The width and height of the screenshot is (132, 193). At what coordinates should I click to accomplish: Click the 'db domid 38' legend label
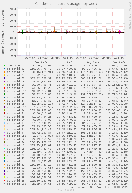tap(16, 98)
